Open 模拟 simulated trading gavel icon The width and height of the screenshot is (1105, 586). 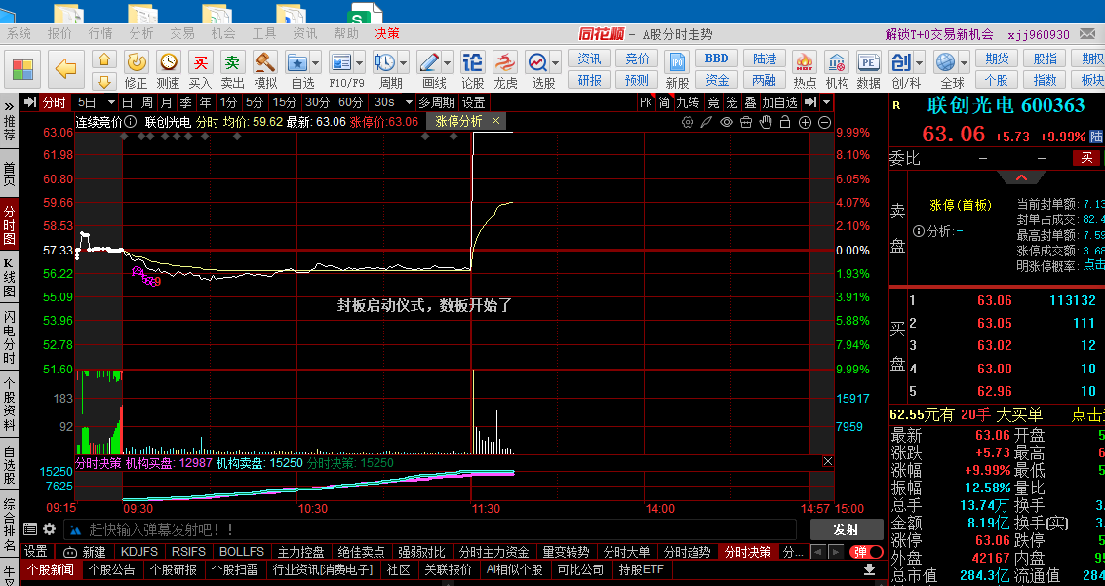click(x=265, y=70)
